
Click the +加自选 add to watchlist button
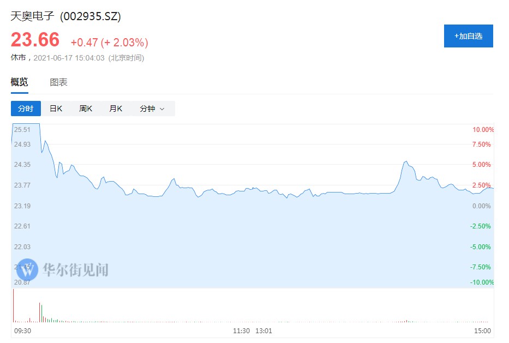(x=468, y=36)
